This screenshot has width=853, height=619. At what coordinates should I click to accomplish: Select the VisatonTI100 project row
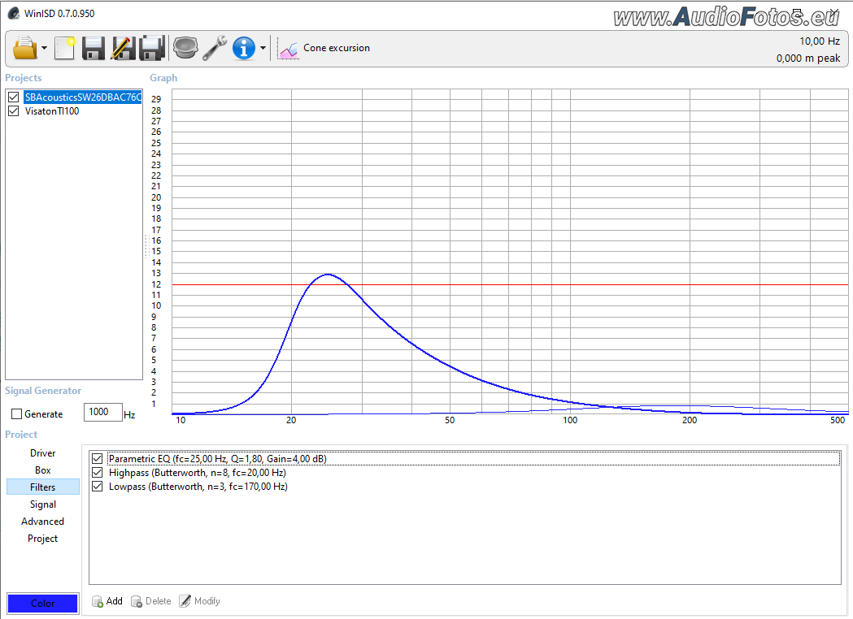[52, 110]
